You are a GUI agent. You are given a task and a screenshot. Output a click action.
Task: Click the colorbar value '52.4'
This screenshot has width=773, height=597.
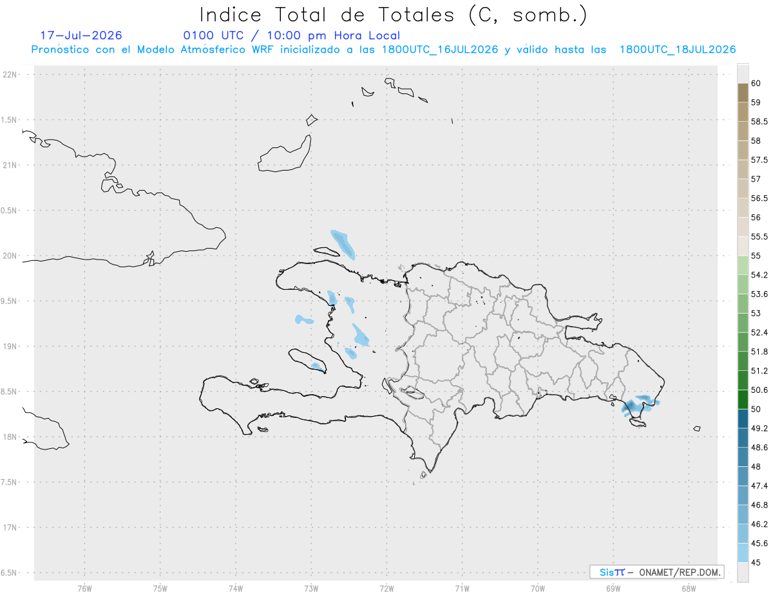(x=759, y=332)
